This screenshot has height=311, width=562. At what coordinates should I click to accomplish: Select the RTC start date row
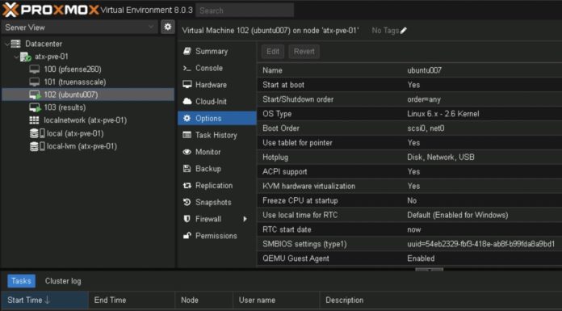(409, 229)
